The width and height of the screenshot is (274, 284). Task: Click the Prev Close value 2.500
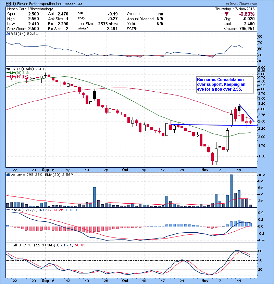point(34,29)
